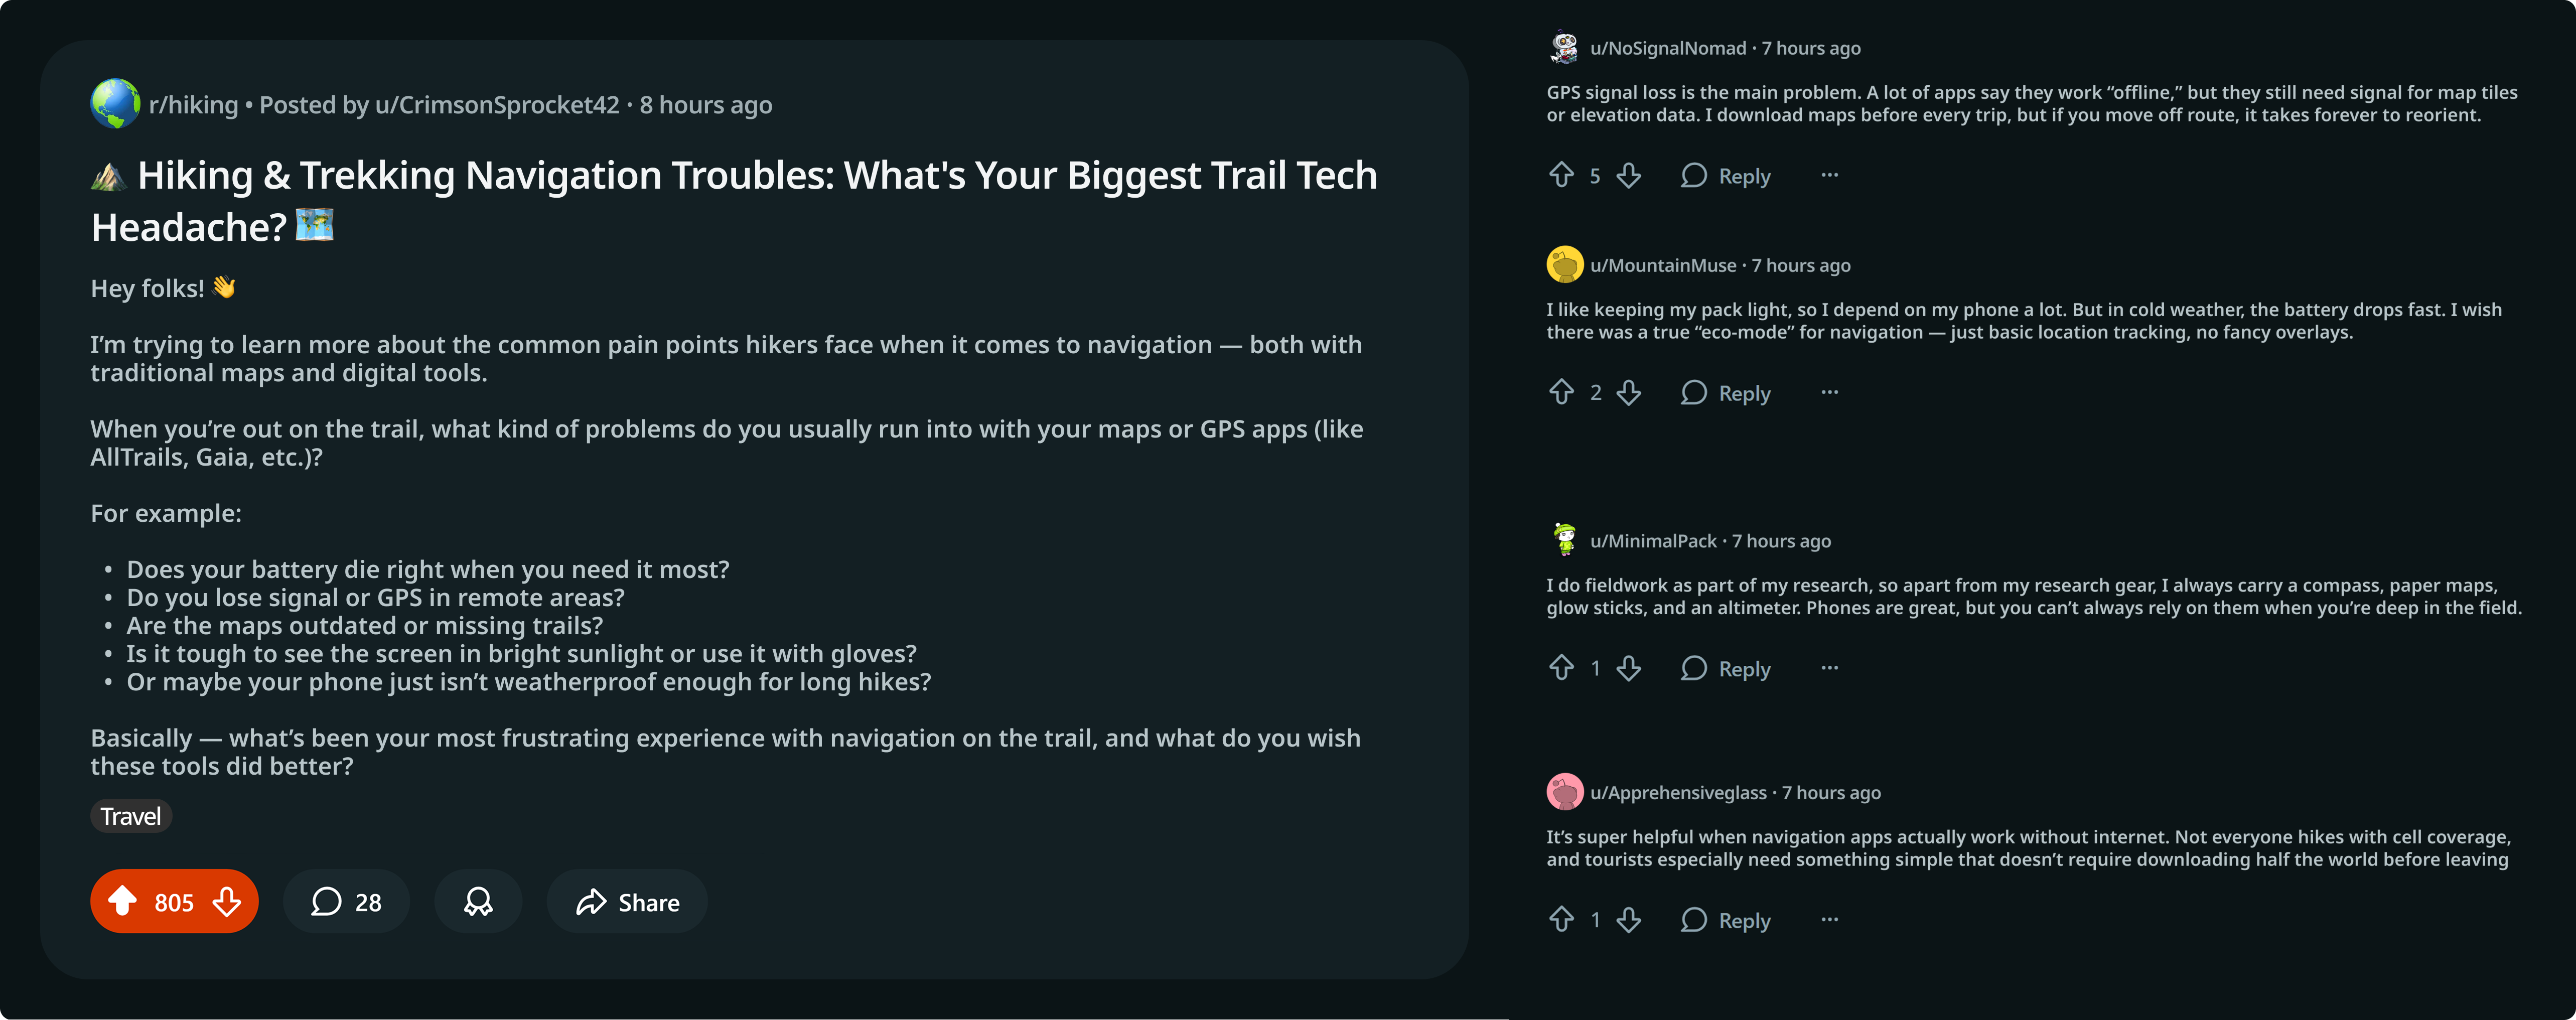The width and height of the screenshot is (2576, 1020).
Task: Upvote u/NoSignalNomad's comment
Action: click(1562, 176)
